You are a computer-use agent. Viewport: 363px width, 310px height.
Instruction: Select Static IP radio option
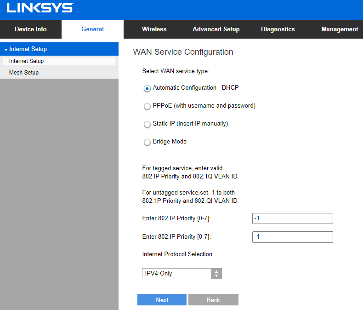[x=147, y=124]
